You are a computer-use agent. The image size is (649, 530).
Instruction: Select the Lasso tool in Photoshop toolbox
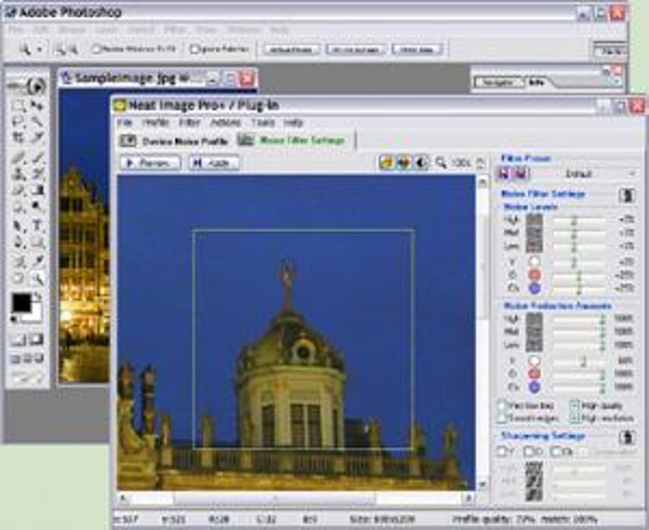click(18, 122)
